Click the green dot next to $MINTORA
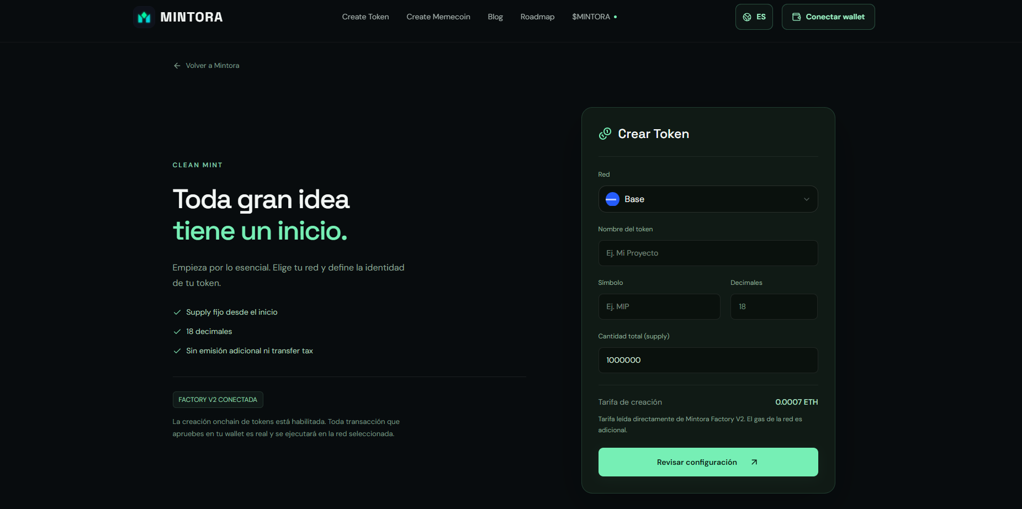This screenshot has width=1022, height=509. point(616,17)
